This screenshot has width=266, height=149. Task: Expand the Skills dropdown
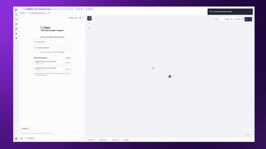point(26,128)
